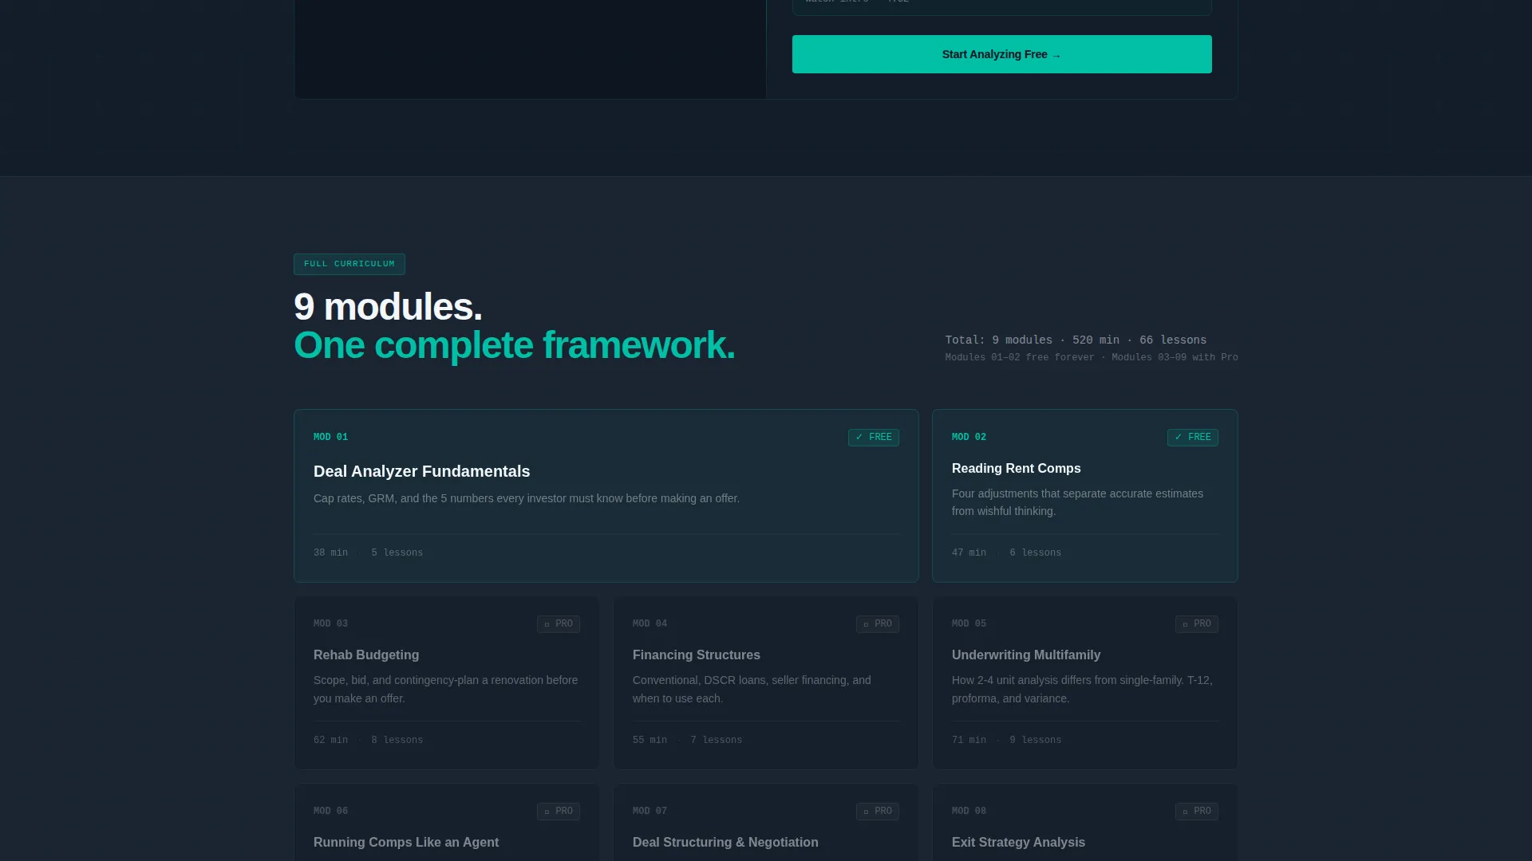Image resolution: width=1532 pixels, height=861 pixels.
Task: Click the MOD 03 label
Action: (x=330, y=623)
